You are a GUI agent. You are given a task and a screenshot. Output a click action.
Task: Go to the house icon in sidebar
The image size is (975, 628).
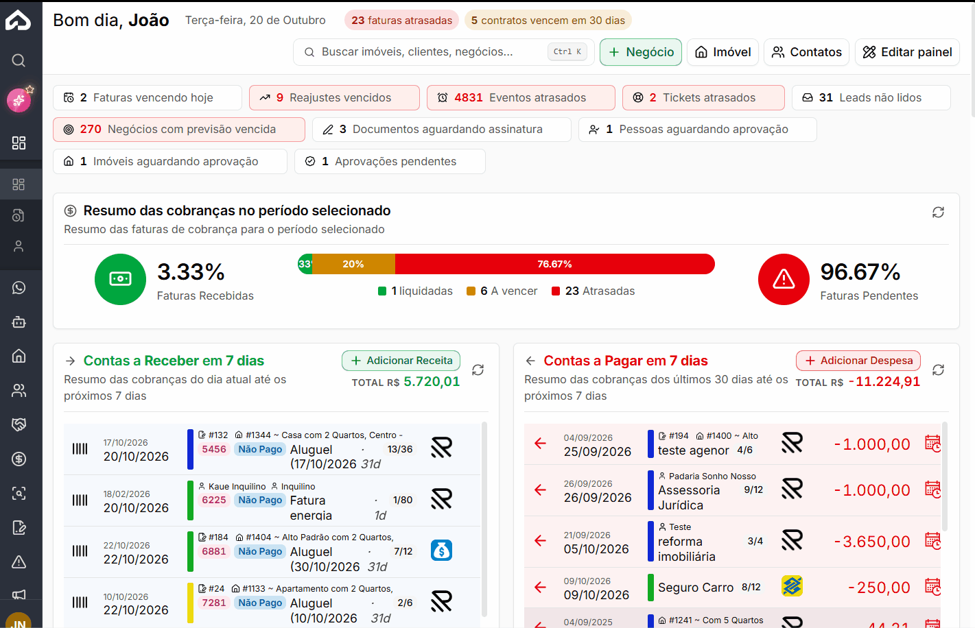click(19, 356)
